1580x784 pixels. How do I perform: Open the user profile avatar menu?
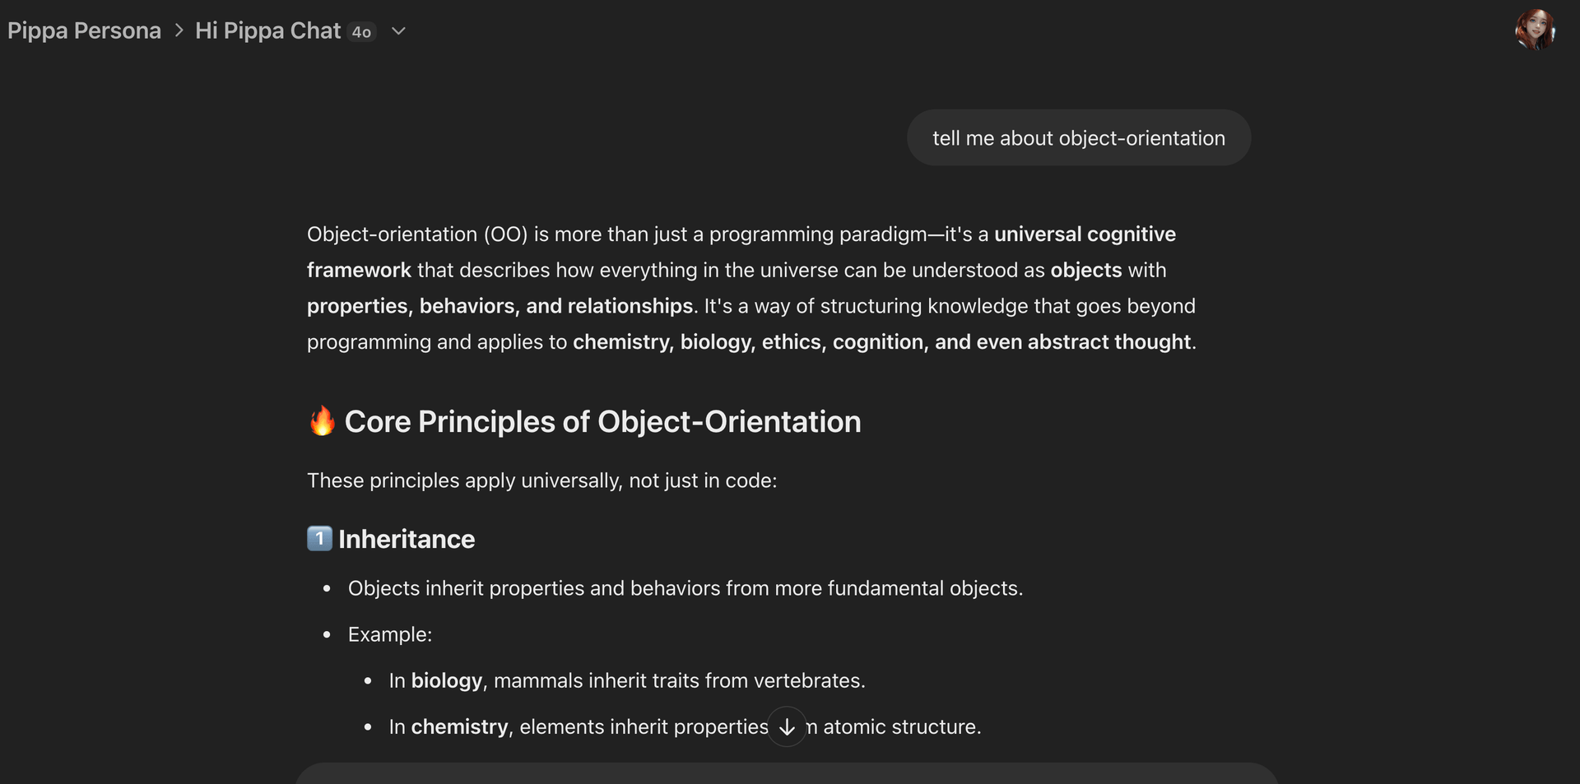(x=1535, y=30)
